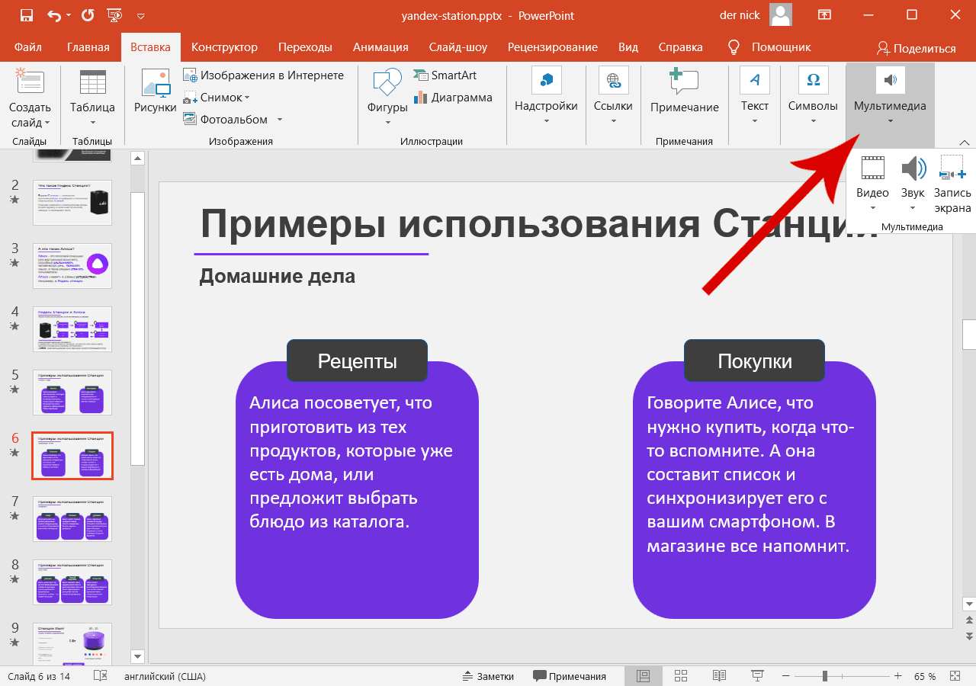Switch to the Анимация tab

[380, 47]
